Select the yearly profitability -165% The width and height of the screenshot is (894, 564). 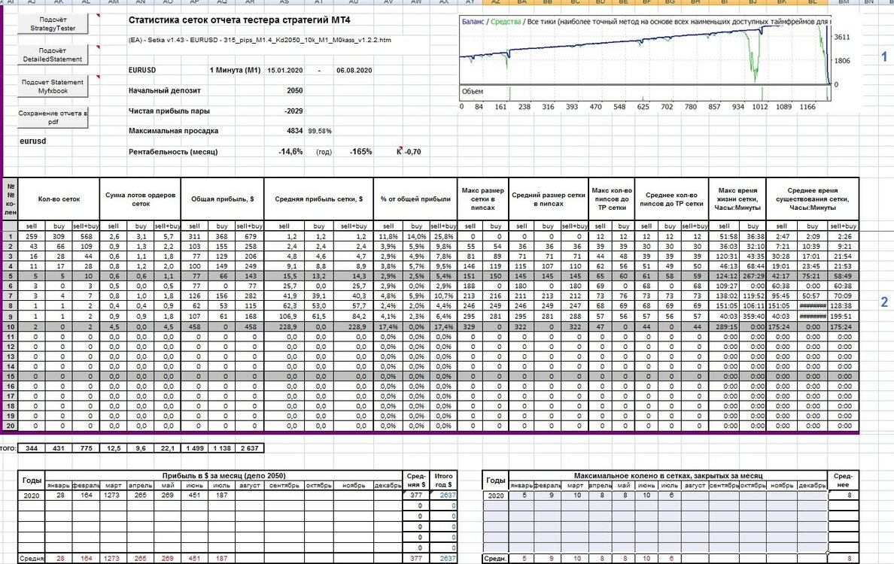pyautogui.click(x=361, y=152)
